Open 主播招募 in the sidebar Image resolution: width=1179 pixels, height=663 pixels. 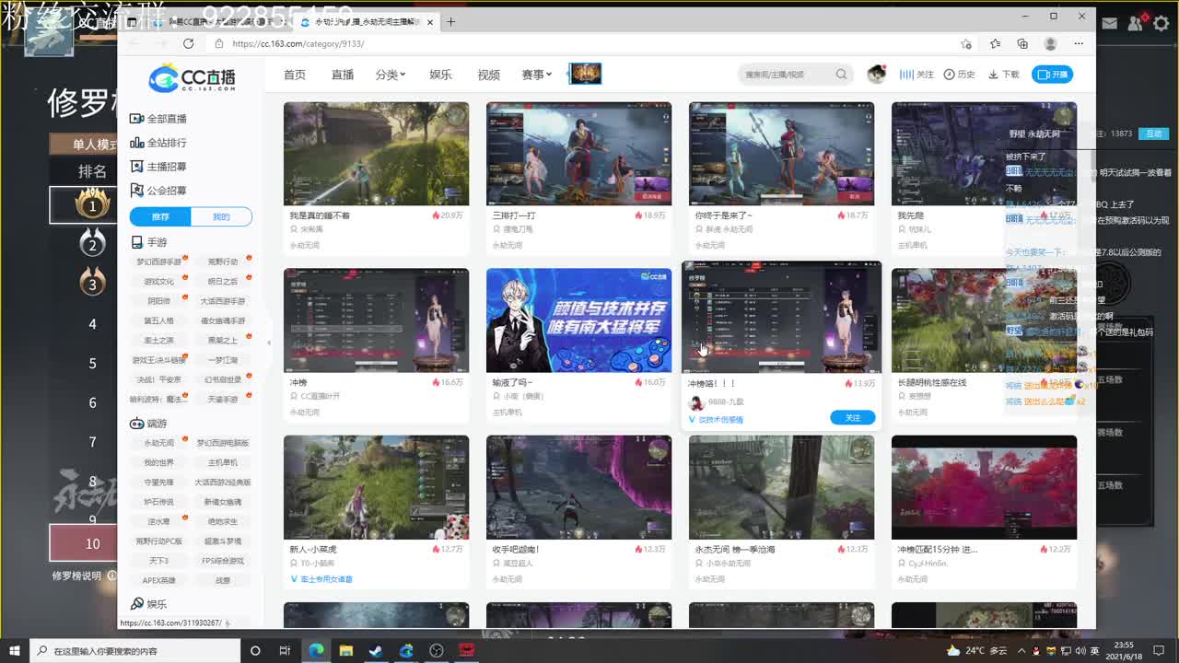pos(158,167)
